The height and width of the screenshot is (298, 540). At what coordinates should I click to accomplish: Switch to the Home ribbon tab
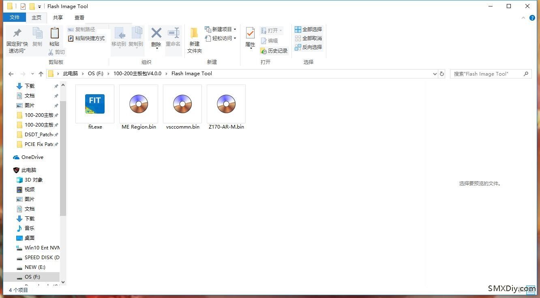click(36, 17)
